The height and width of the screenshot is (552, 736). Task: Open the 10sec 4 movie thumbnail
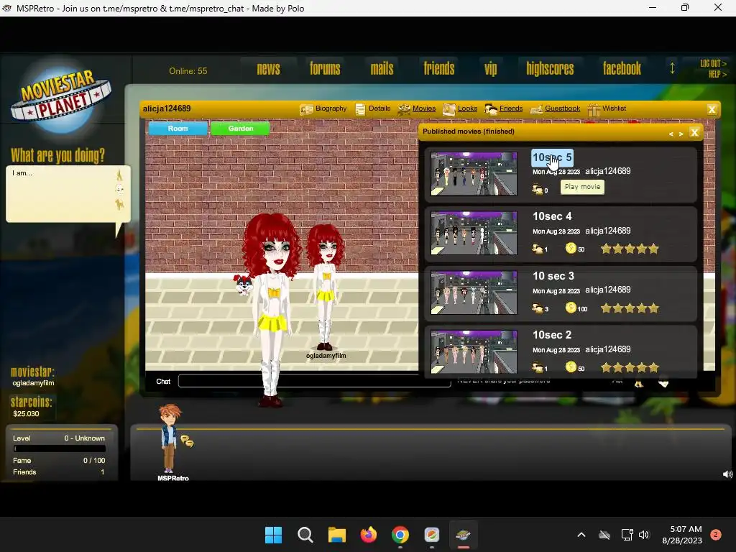474,233
